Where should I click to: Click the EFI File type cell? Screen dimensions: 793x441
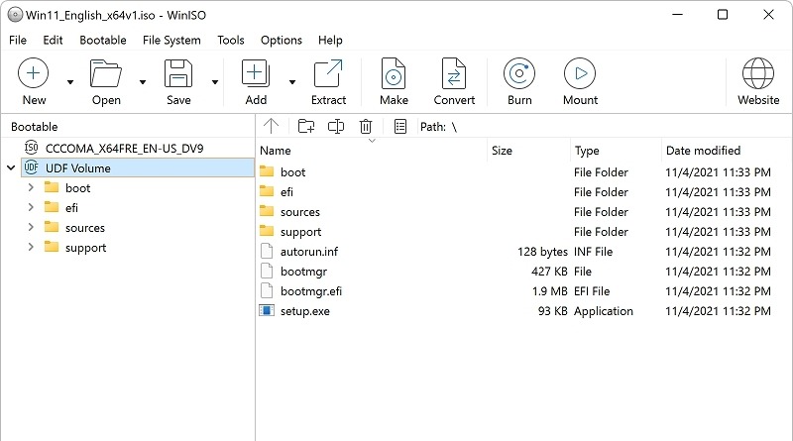pos(591,291)
